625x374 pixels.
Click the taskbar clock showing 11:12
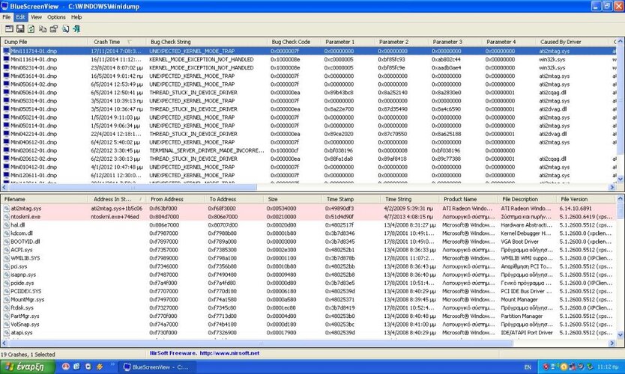[x=608, y=367]
